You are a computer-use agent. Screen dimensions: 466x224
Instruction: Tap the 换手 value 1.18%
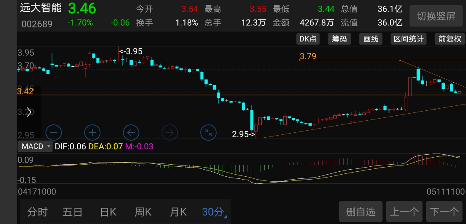(187, 22)
